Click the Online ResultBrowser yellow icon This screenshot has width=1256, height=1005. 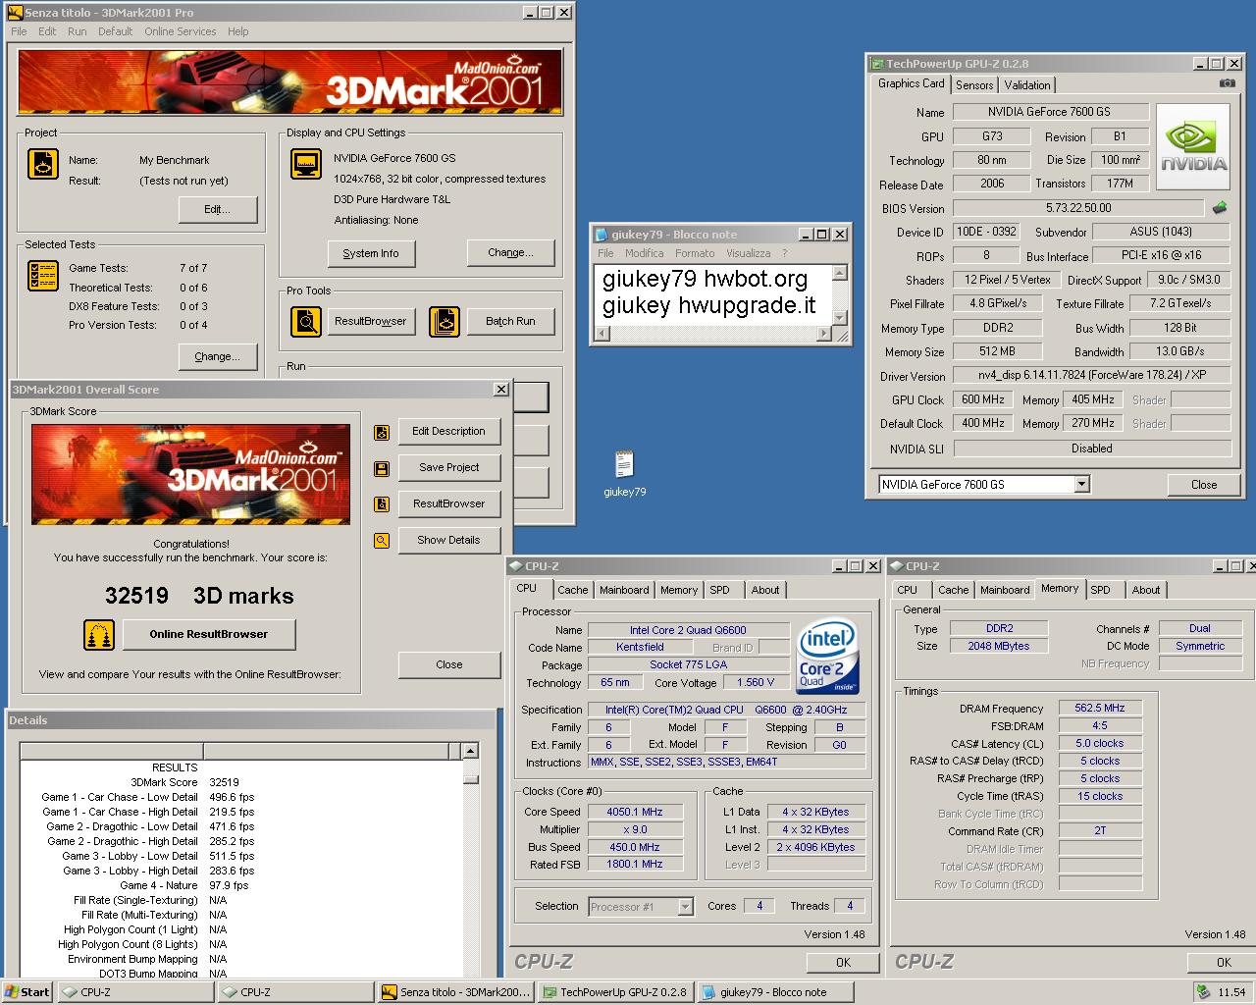point(99,634)
